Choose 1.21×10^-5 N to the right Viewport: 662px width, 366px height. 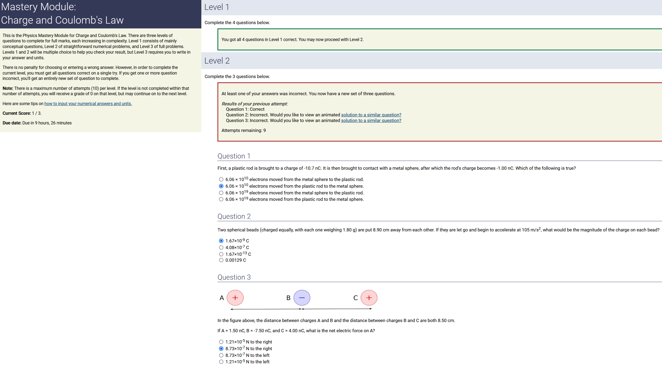pyautogui.click(x=221, y=342)
